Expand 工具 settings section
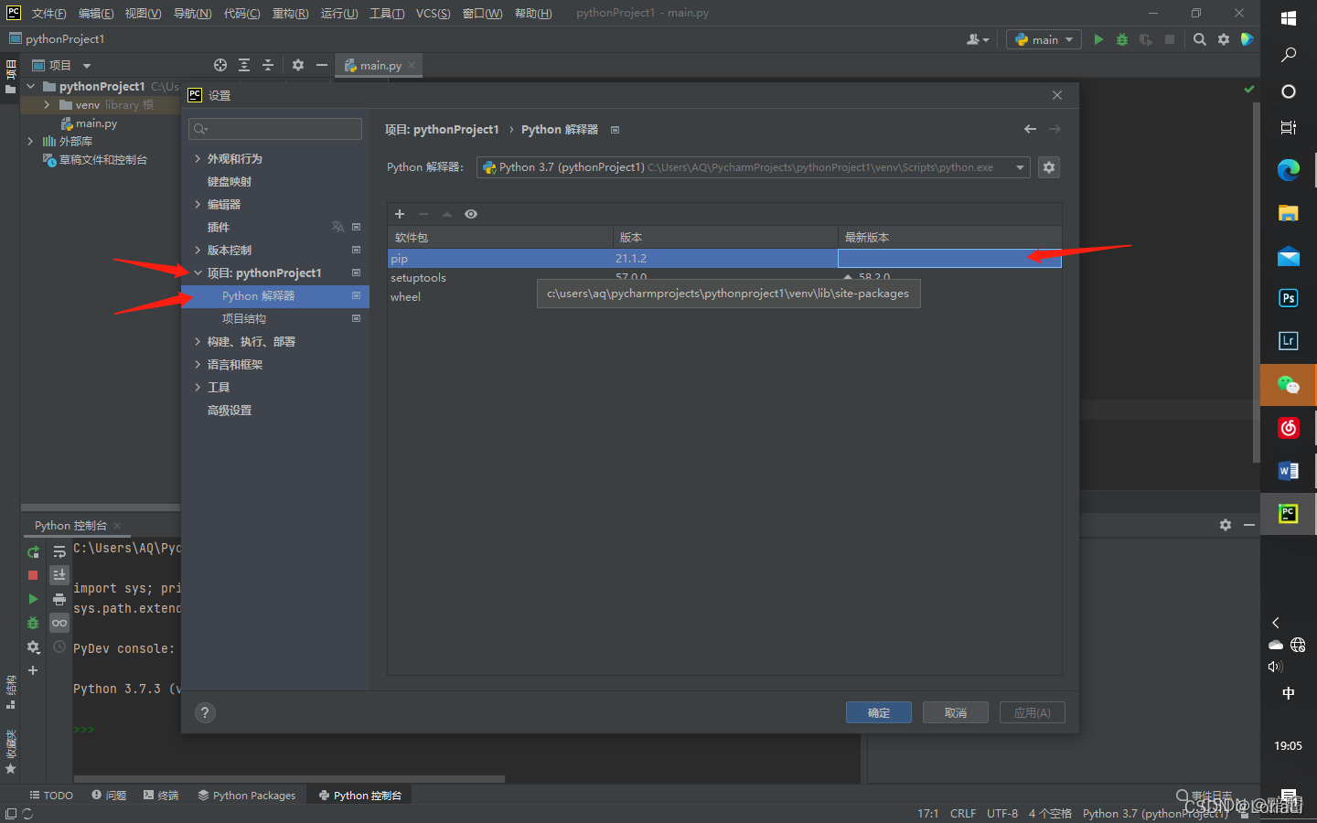 tap(198, 388)
